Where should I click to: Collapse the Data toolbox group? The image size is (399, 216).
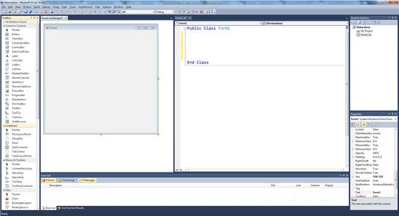pos(4,190)
